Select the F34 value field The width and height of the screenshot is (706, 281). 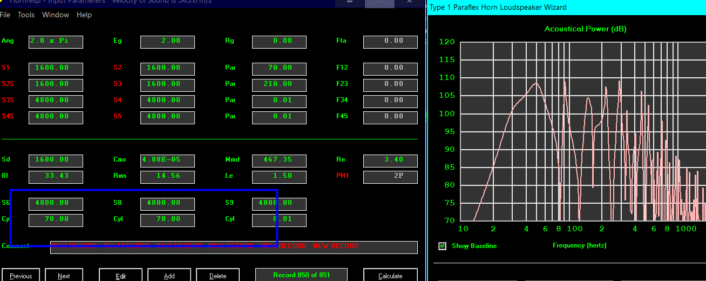[x=390, y=101]
